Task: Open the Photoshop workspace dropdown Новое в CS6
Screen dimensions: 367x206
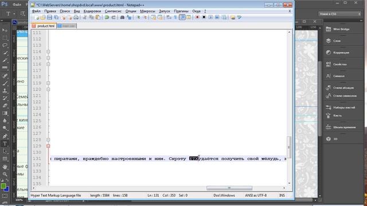Action: pos(340,14)
